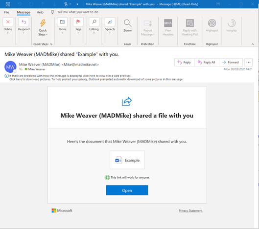Click Next Item down arrow
259x229 pixels.
(54, 4)
